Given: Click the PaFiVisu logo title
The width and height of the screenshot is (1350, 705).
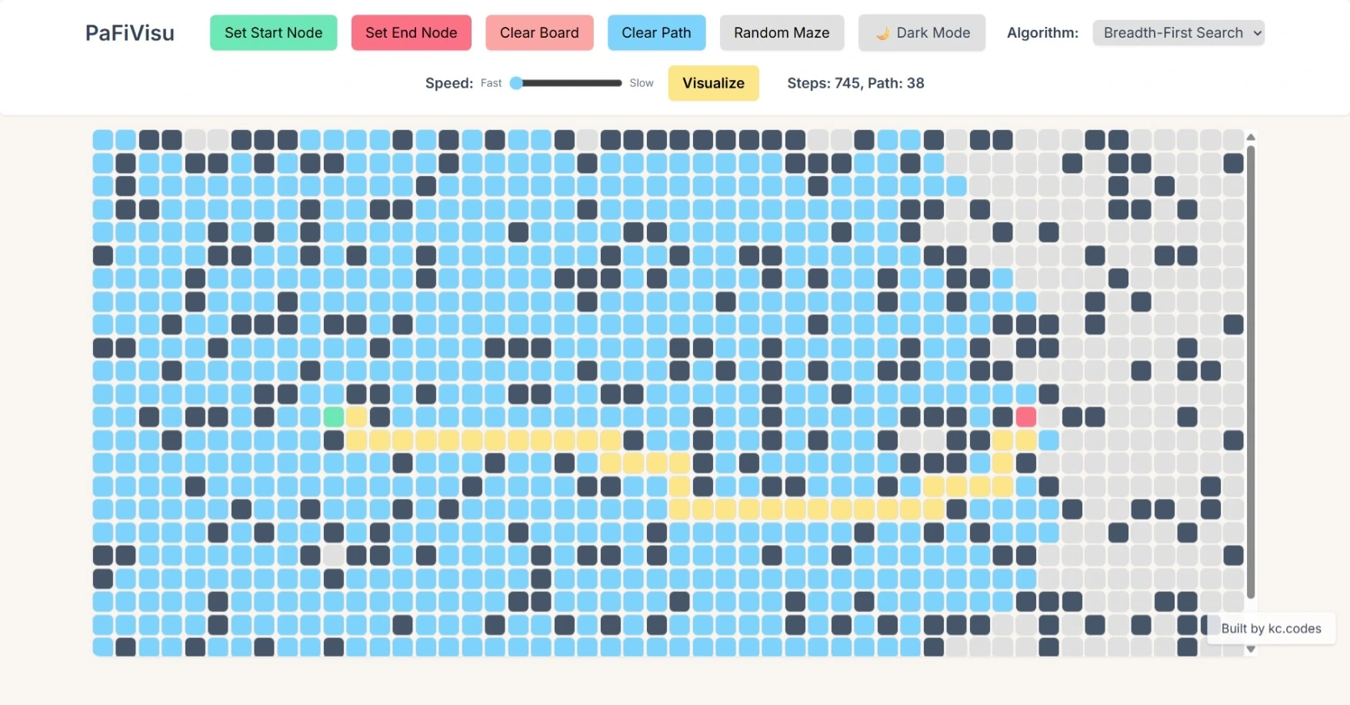Looking at the screenshot, I should tap(130, 33).
